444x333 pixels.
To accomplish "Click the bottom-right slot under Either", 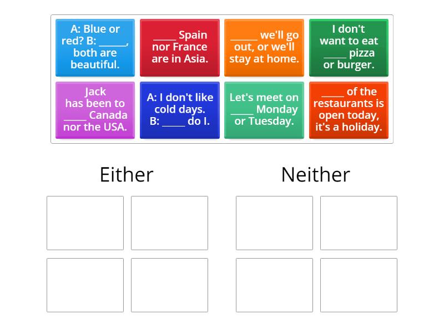I will click(169, 285).
